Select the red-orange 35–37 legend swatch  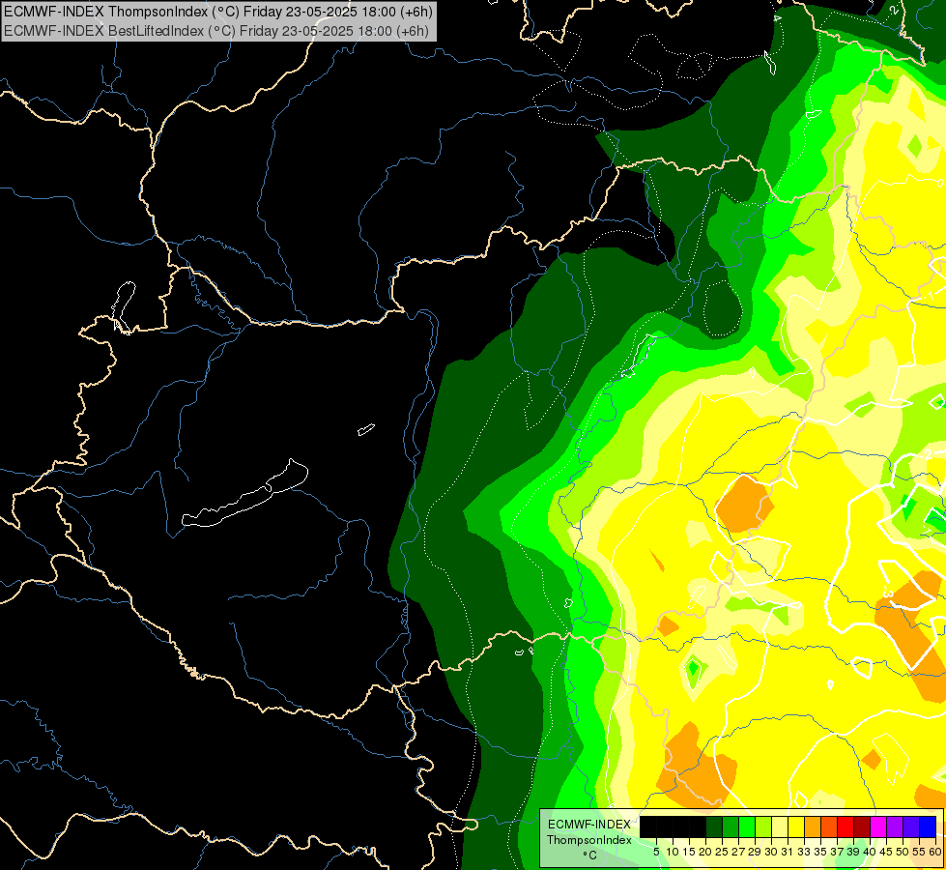click(x=829, y=826)
